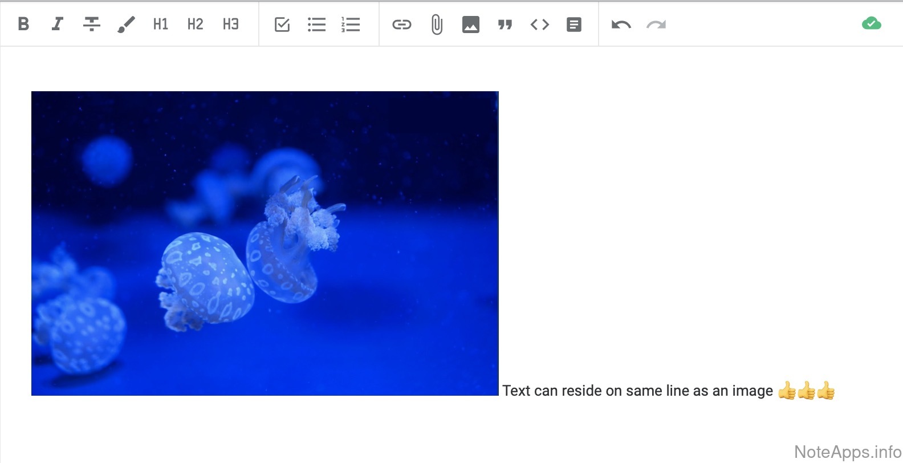Image resolution: width=903 pixels, height=463 pixels.
Task: Check the green cloud sync status
Action: [871, 23]
